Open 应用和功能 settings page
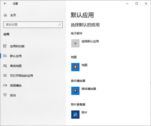This screenshot has height=126, width=151. [x=17, y=46]
